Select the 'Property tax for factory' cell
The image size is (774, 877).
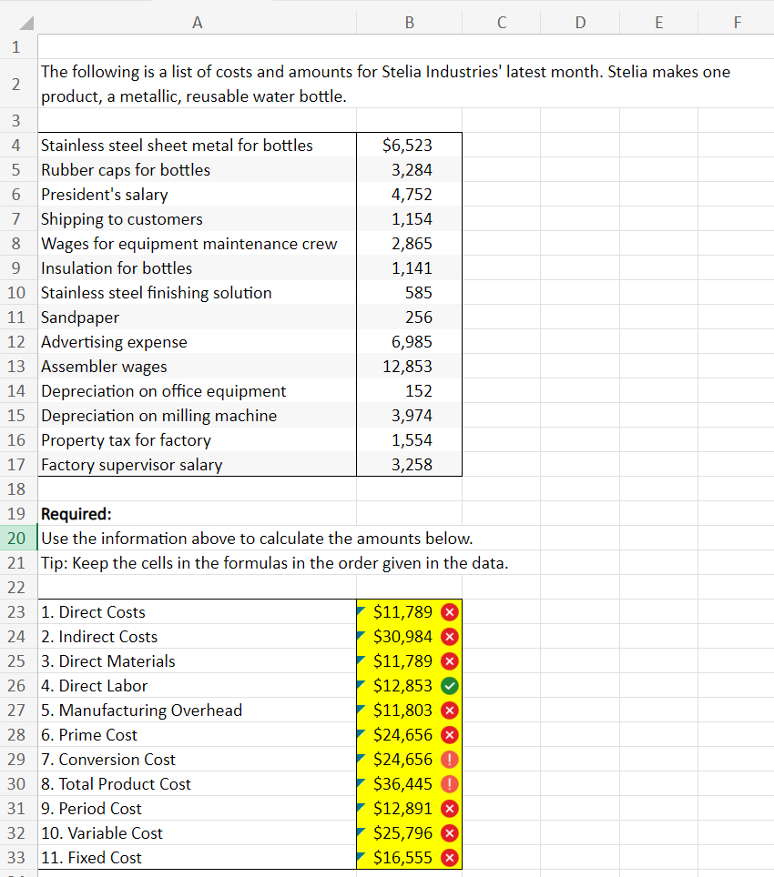tap(197, 440)
